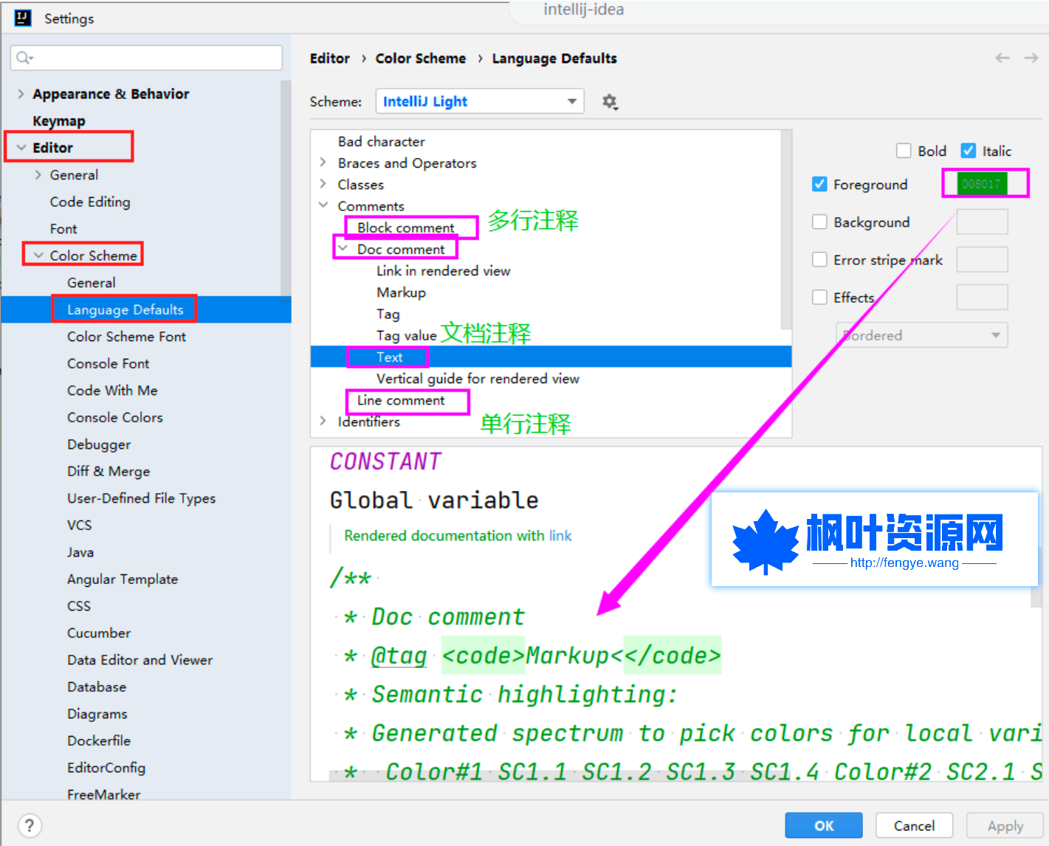Click CONSTANT in the preview pane

point(385,461)
